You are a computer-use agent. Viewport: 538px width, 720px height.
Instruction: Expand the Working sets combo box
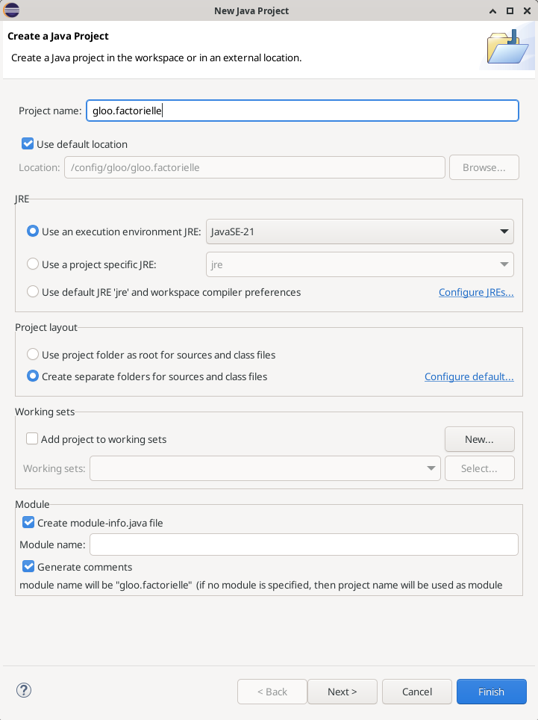click(x=265, y=468)
